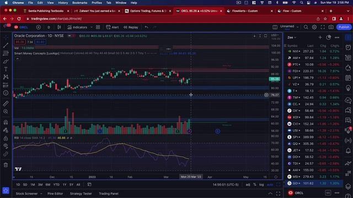Open the watchlist three-dot menu

[x=337, y=37]
